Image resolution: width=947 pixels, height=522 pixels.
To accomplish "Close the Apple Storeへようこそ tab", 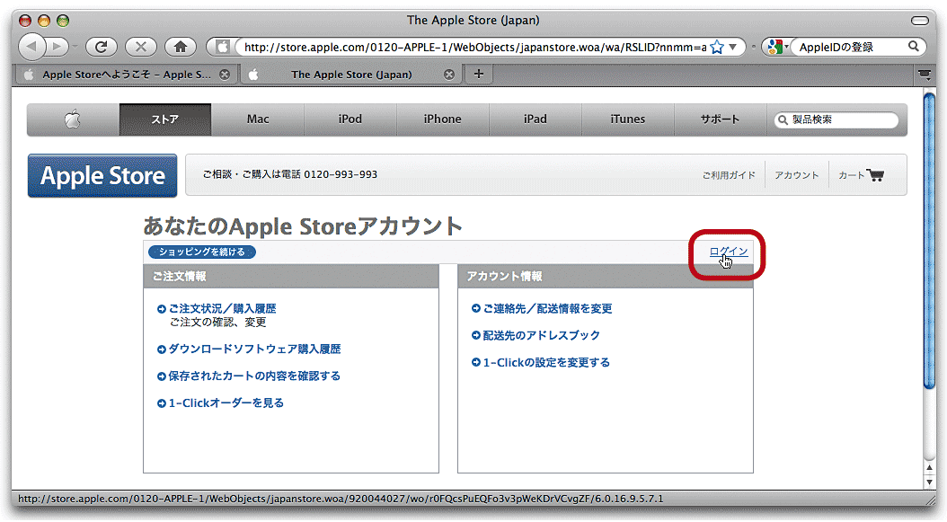I will coord(224,75).
